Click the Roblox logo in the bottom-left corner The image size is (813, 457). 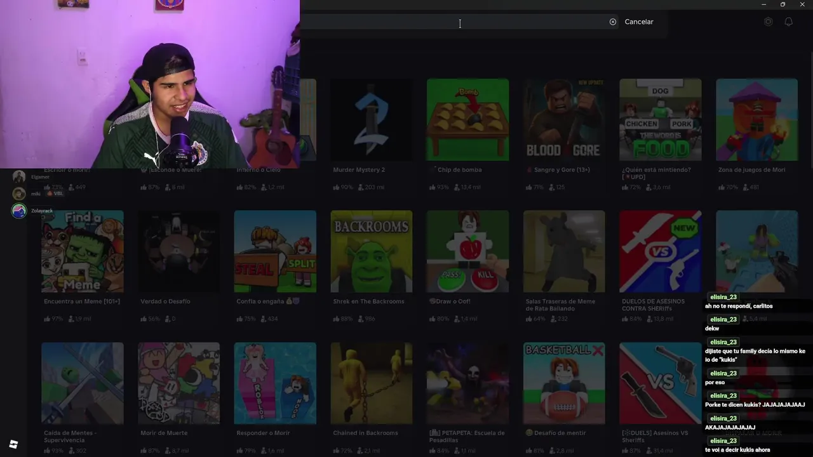point(14,444)
